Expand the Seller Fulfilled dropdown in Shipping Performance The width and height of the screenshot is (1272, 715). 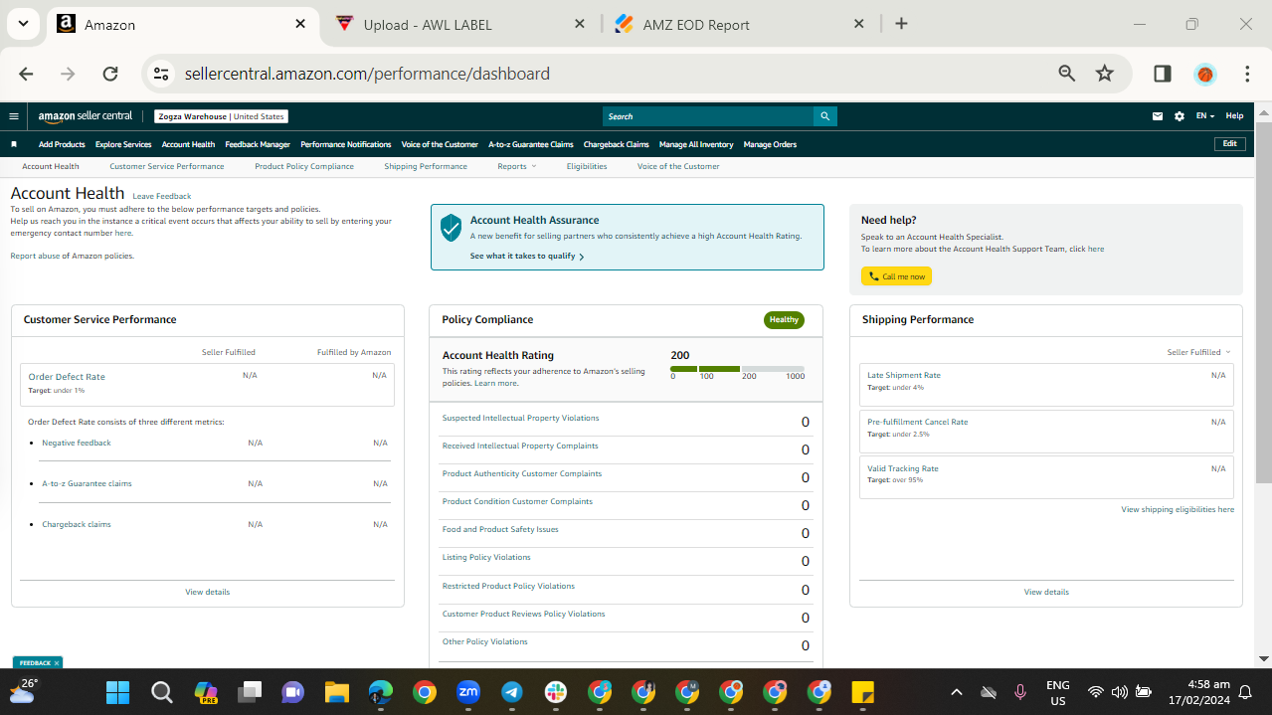[x=1198, y=352]
